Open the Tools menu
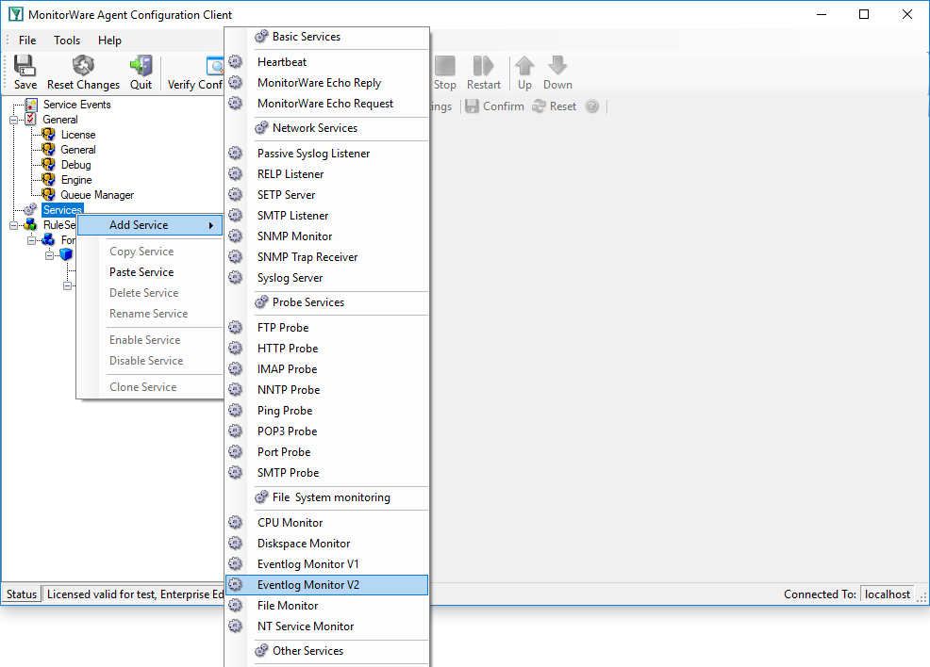The height and width of the screenshot is (667, 930). point(66,41)
